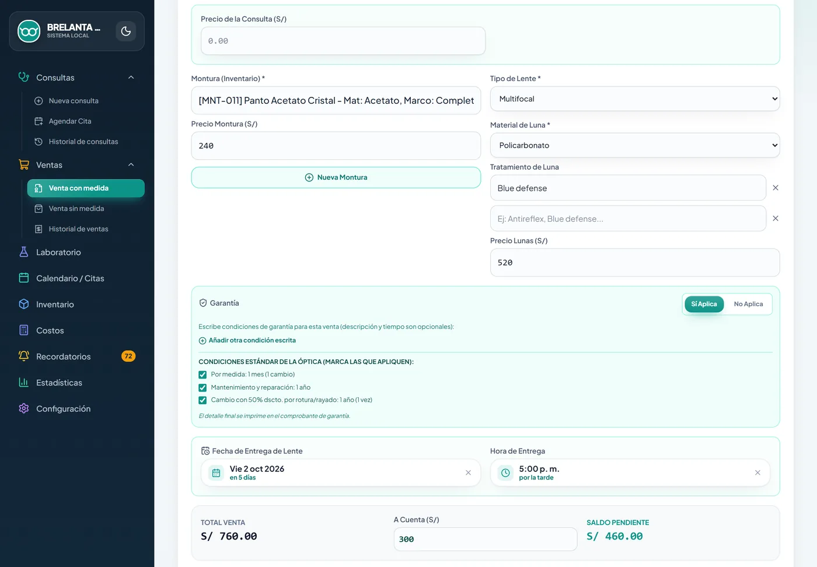Clear the delivery date Vie 2 oct 2026
This screenshot has height=567, width=817.
[468, 473]
